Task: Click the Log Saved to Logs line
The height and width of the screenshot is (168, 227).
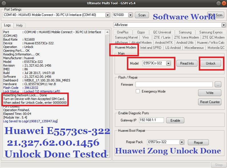Action: pyautogui.click(x=30, y=121)
